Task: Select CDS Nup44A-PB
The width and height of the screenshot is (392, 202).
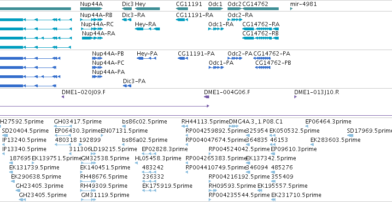Action: [97, 58]
